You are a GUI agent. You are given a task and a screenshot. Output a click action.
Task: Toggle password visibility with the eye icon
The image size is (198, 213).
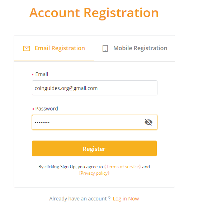(x=148, y=122)
